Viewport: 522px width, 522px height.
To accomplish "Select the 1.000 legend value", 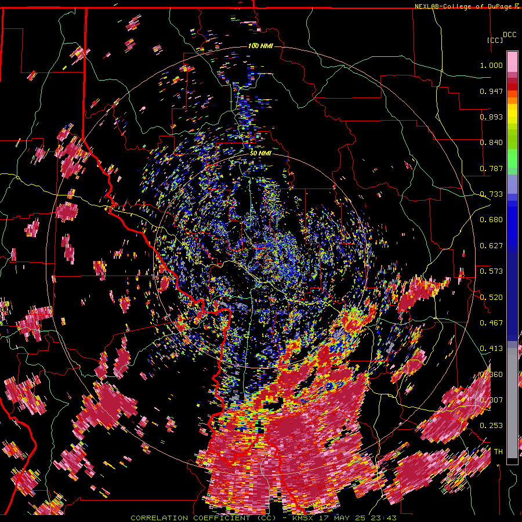I will pyautogui.click(x=491, y=65).
